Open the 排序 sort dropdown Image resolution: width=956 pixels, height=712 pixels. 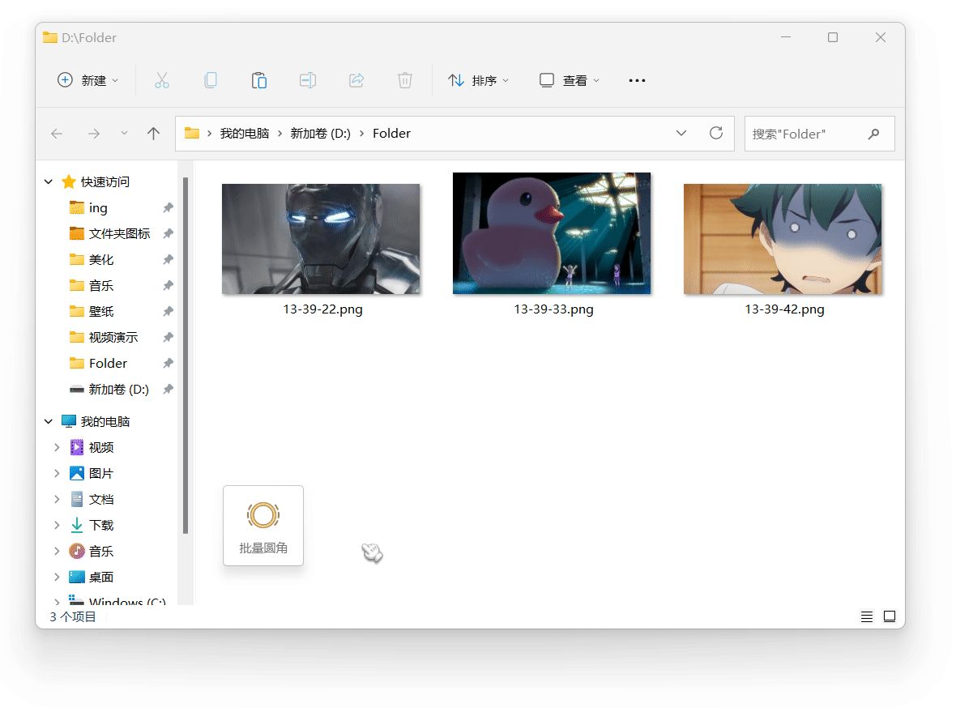(478, 80)
